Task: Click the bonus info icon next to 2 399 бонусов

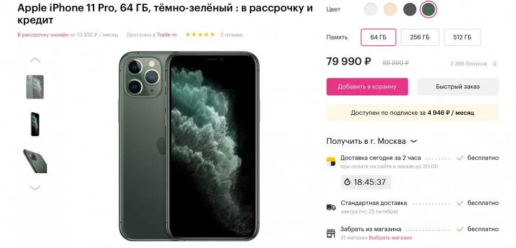Action: point(494,64)
